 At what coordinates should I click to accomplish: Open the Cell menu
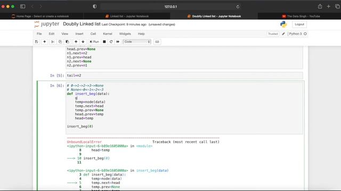[93, 34]
